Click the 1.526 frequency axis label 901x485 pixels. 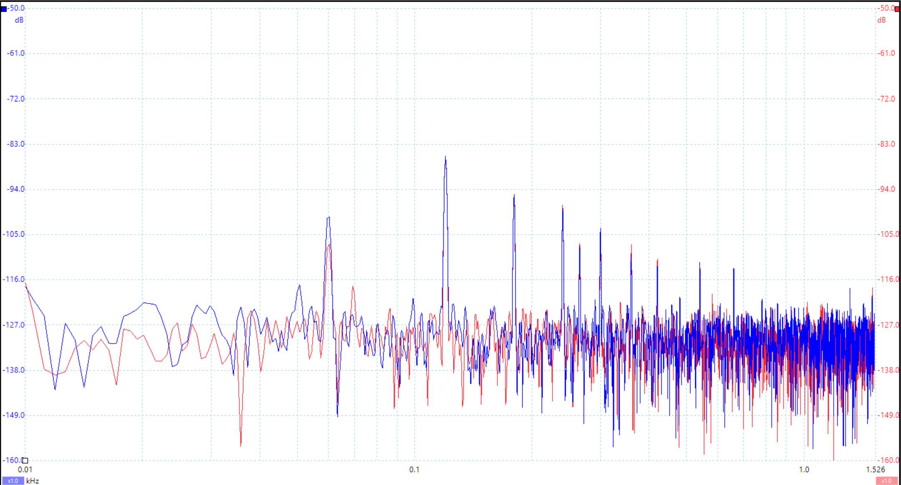point(876,470)
